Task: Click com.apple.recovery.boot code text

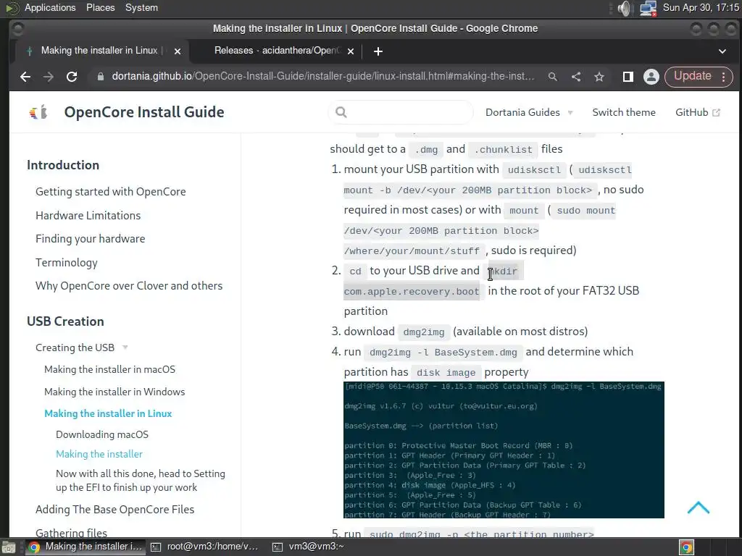Action: click(412, 292)
